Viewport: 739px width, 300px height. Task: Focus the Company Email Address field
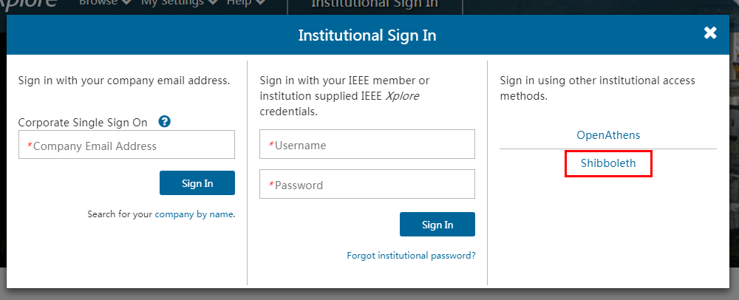126,145
